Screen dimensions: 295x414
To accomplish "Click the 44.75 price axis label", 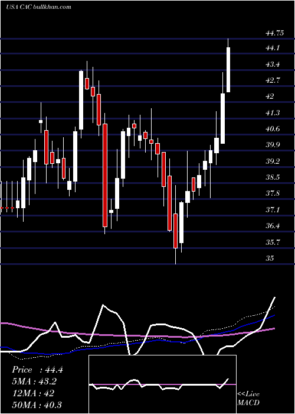I will (275, 33).
